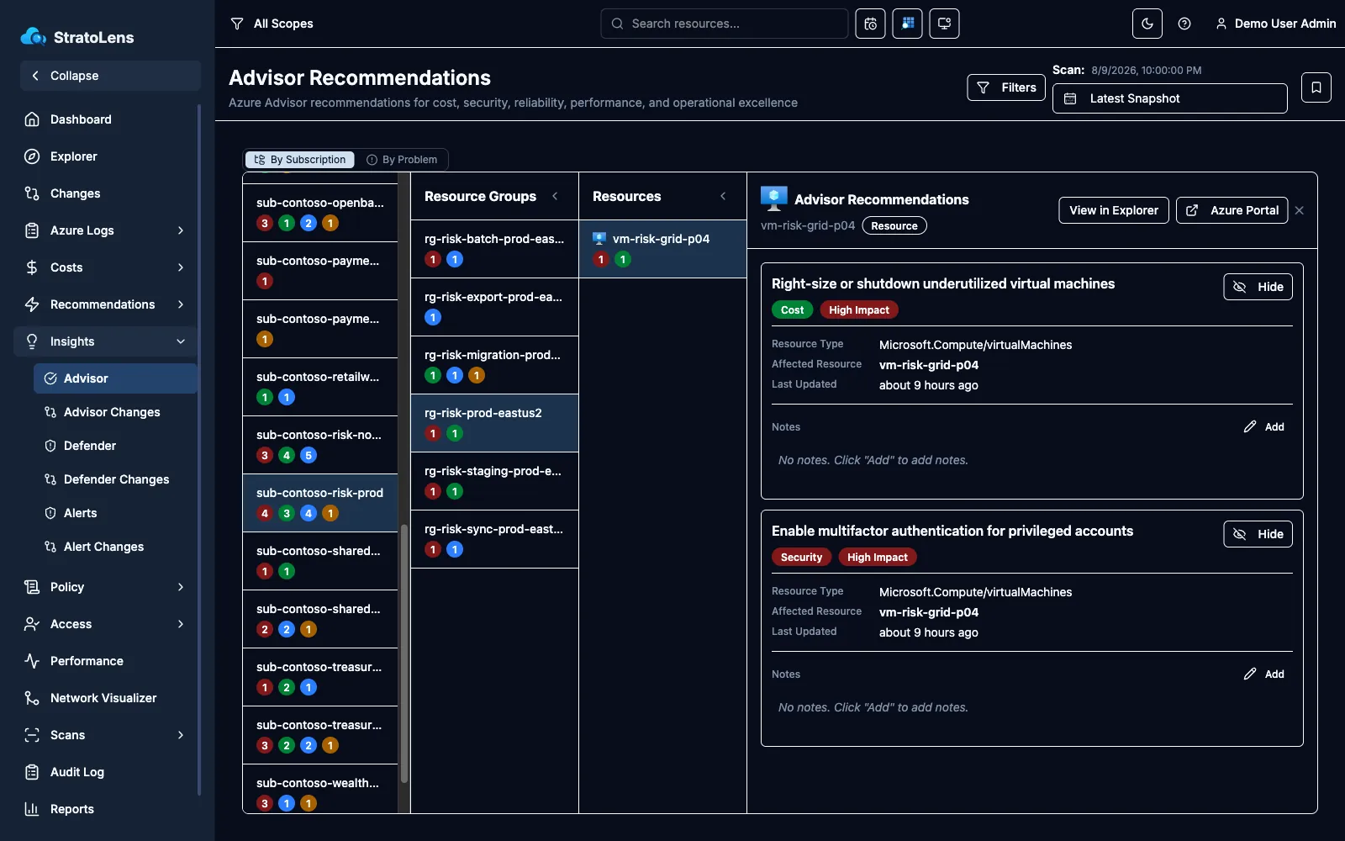The height and width of the screenshot is (841, 1345).
Task: Collapse the Resources column
Action: tap(723, 196)
